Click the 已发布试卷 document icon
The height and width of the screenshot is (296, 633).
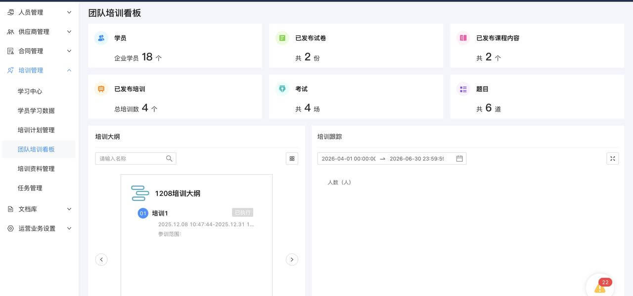(282, 37)
